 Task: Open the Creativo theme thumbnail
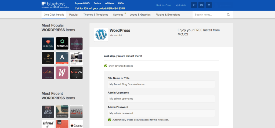click(62, 43)
